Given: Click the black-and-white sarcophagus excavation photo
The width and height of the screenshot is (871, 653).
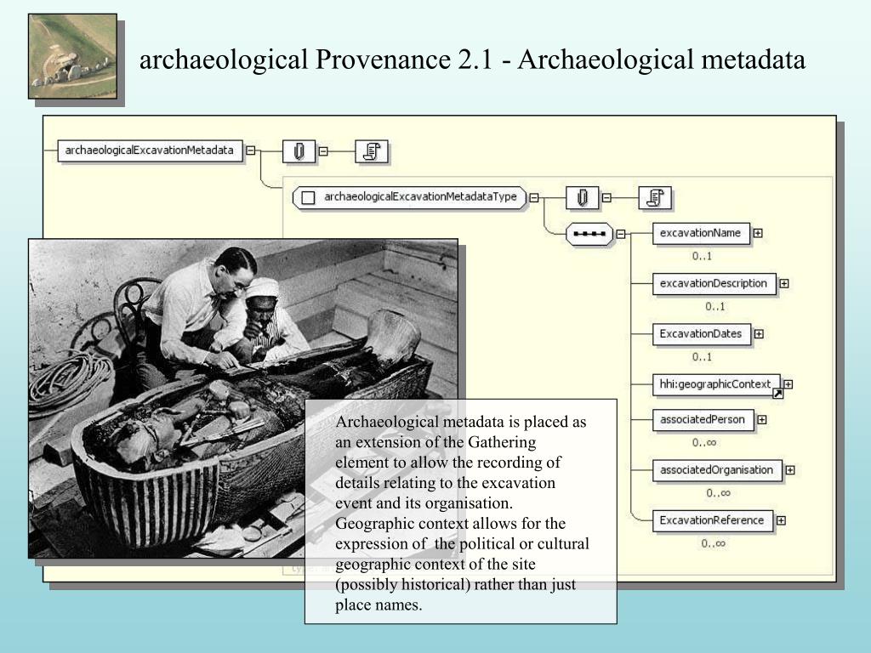Looking at the screenshot, I should [243, 399].
